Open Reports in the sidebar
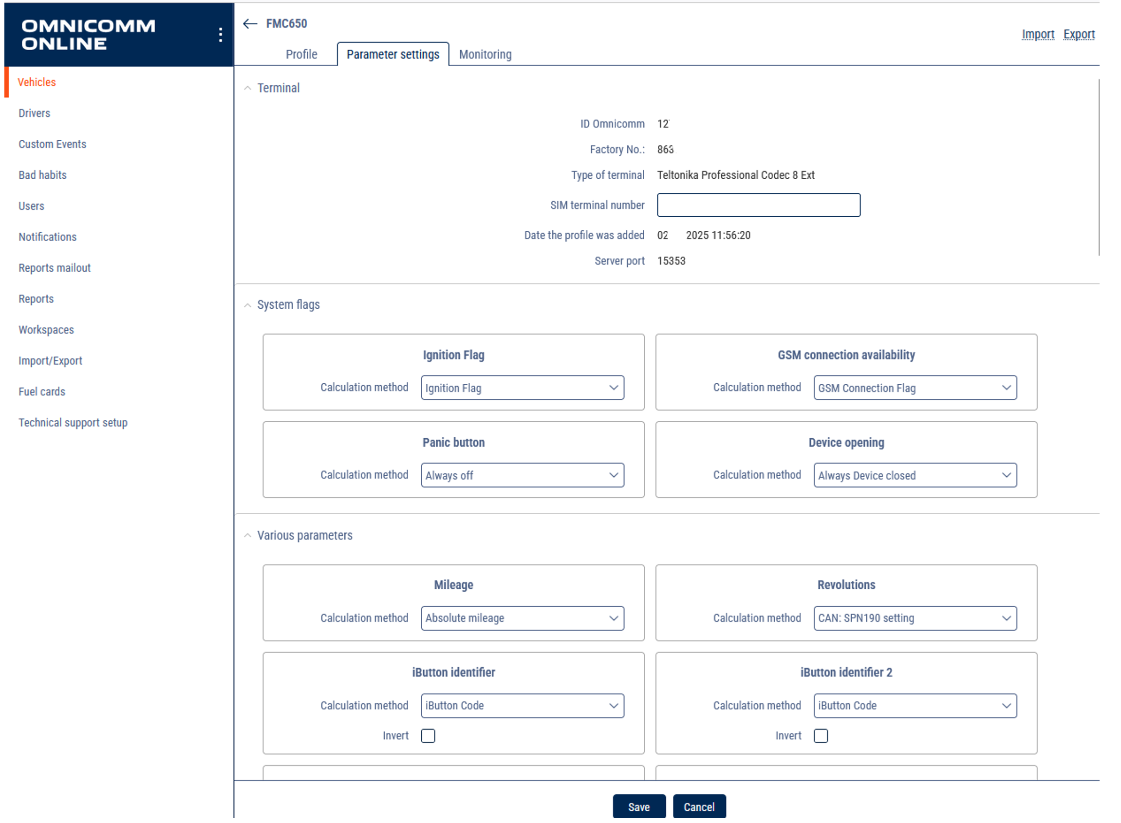Screen dimensions: 1121x823 pyautogui.click(x=36, y=299)
